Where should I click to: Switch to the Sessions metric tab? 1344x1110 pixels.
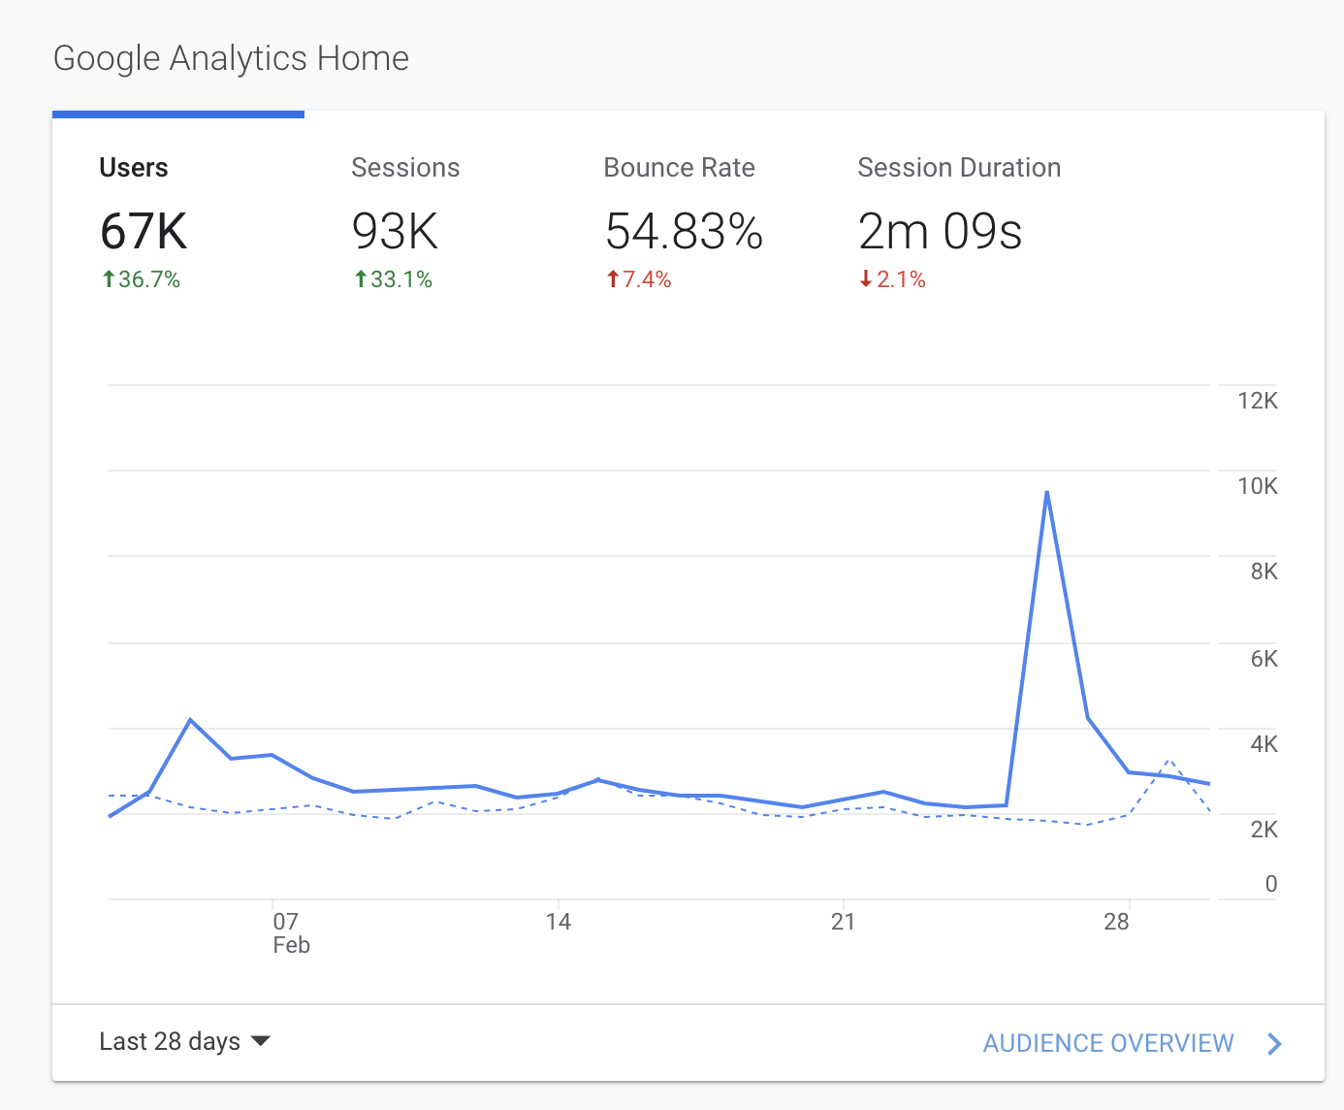431,213
